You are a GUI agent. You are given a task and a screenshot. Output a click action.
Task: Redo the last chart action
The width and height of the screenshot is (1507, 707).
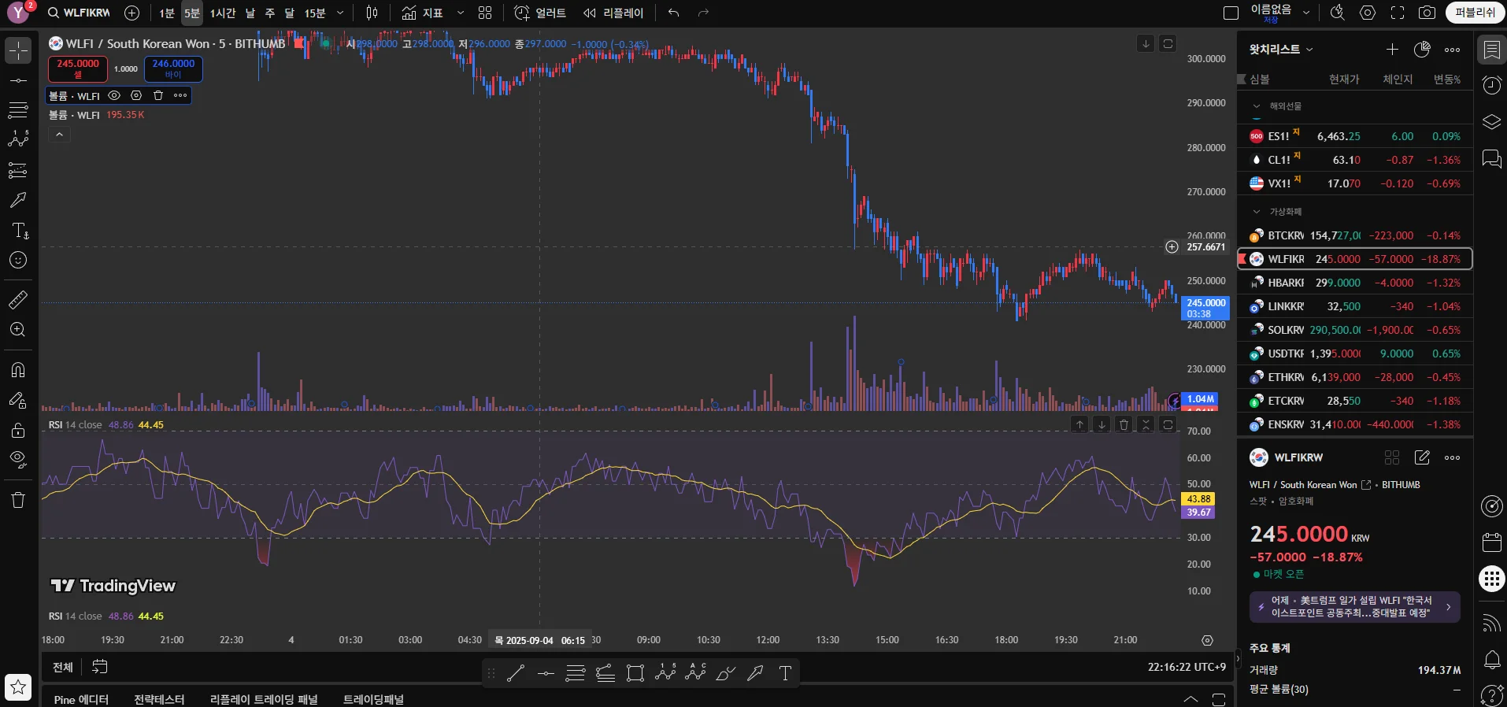coord(703,13)
